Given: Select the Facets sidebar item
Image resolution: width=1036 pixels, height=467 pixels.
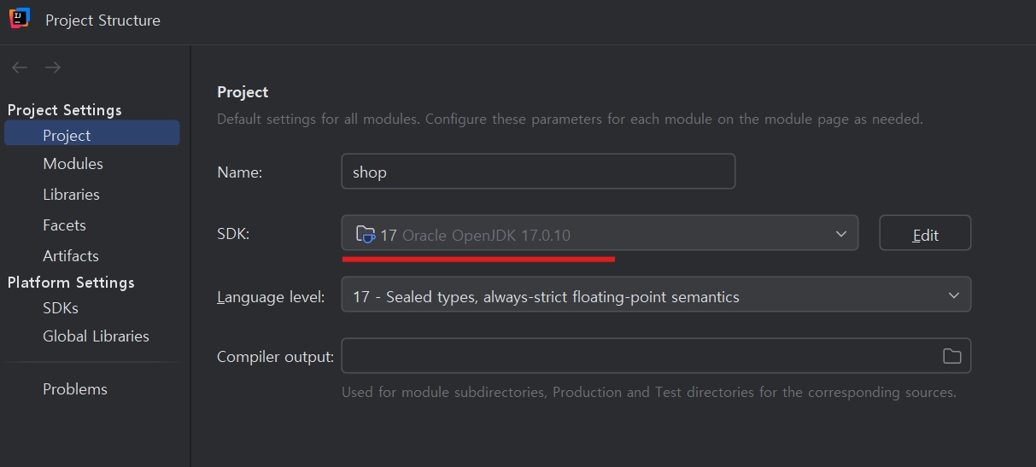Looking at the screenshot, I should 64,225.
